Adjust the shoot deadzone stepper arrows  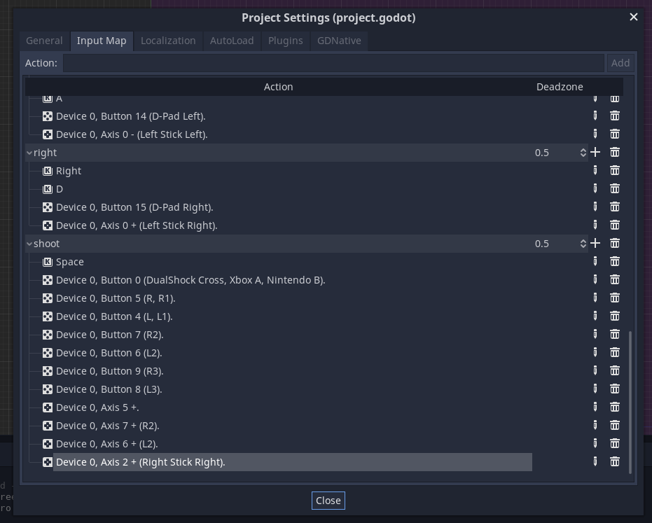[583, 244]
